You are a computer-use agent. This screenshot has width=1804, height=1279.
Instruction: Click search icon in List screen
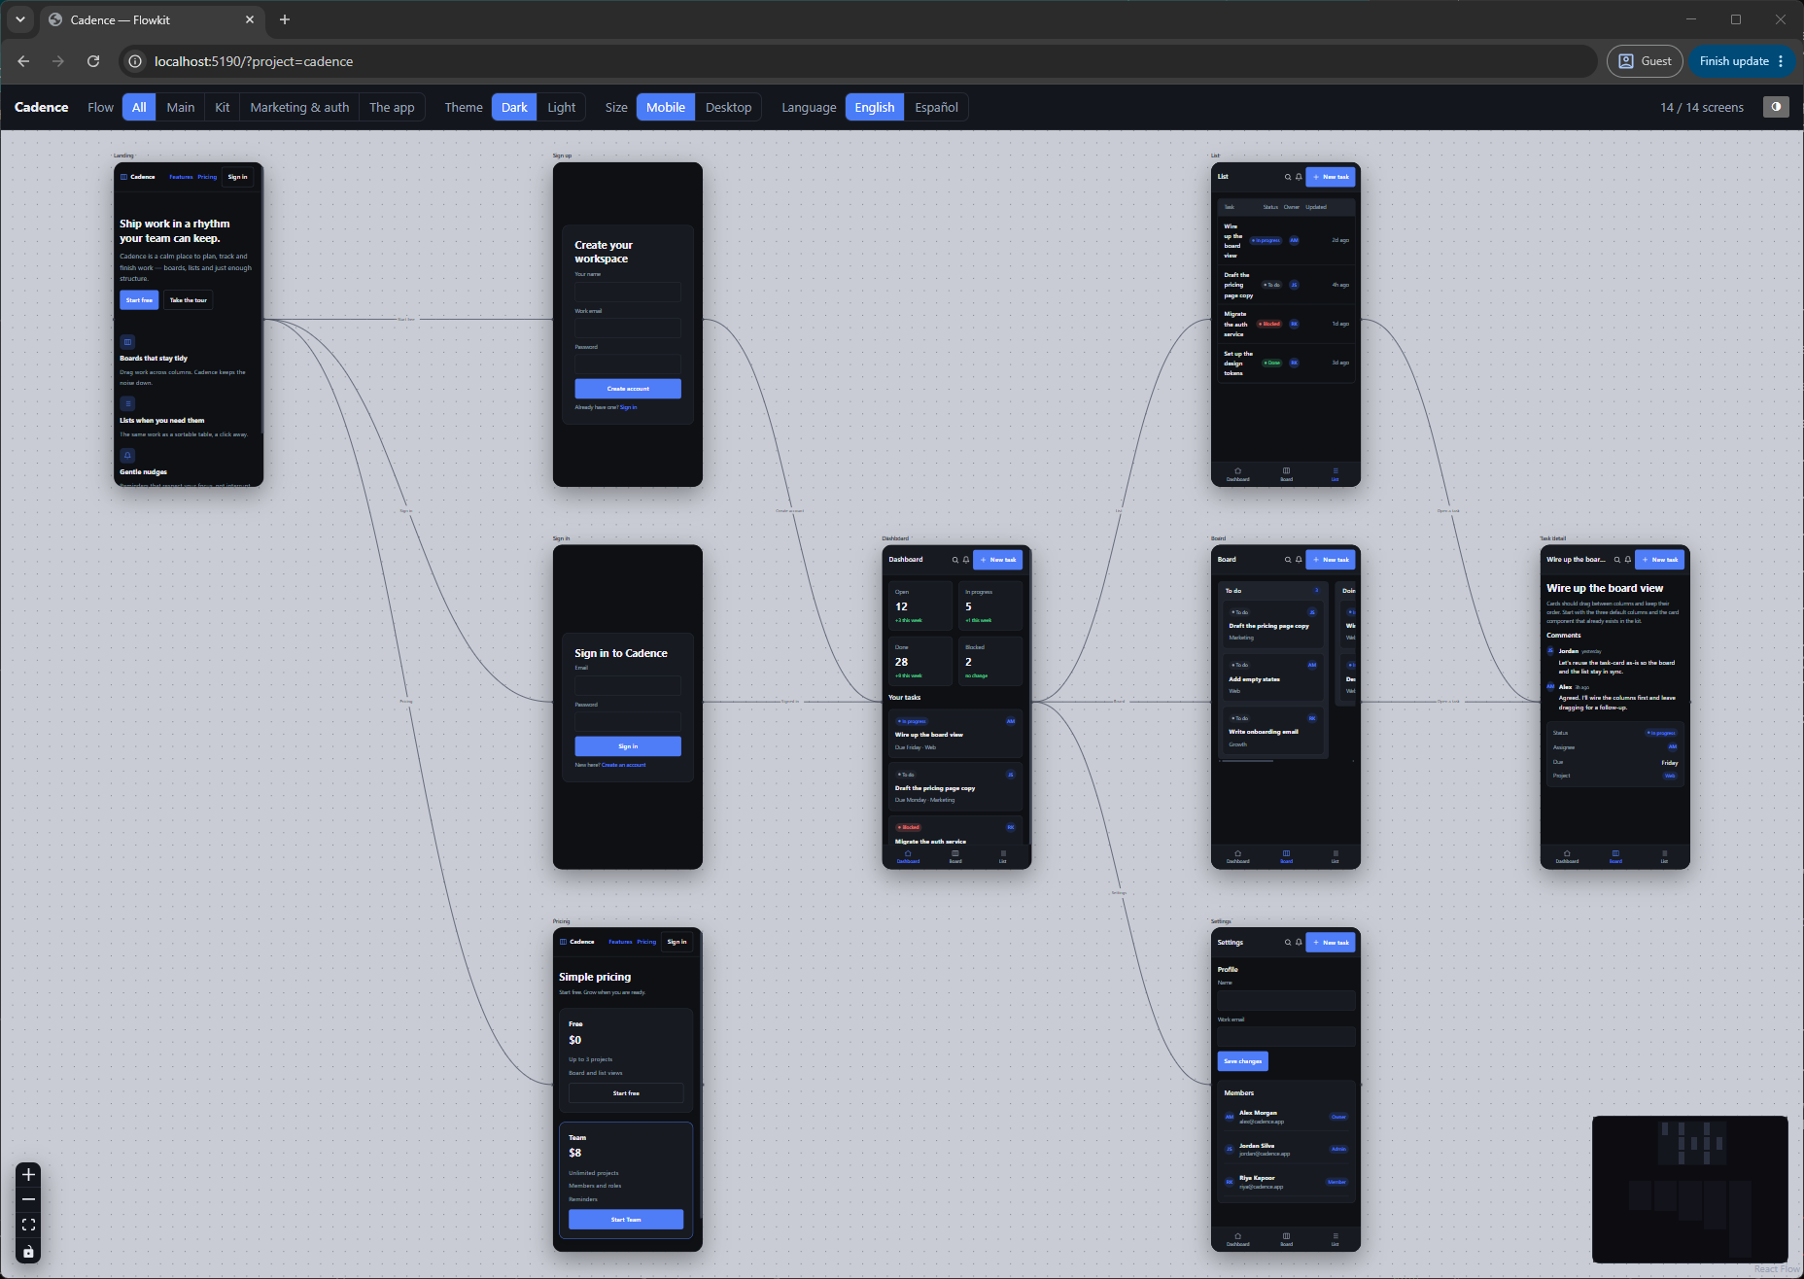point(1288,177)
